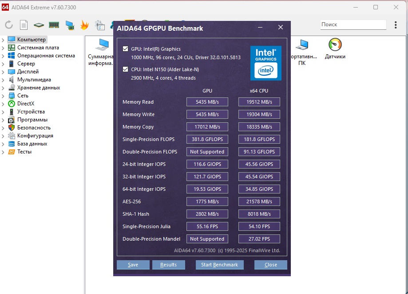Expand the Компьютер tree node arrow

(x=3, y=40)
